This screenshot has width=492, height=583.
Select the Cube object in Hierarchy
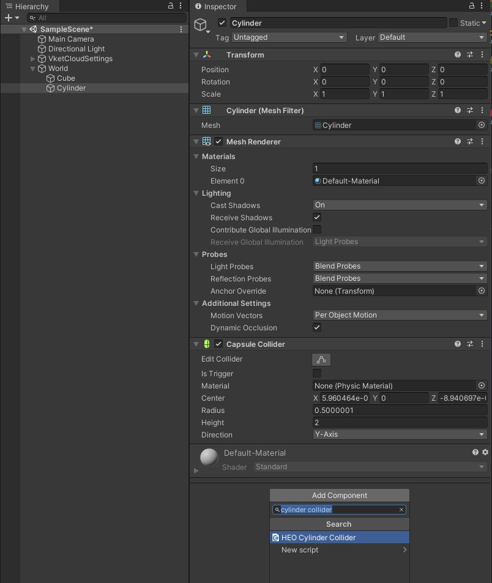click(x=65, y=78)
